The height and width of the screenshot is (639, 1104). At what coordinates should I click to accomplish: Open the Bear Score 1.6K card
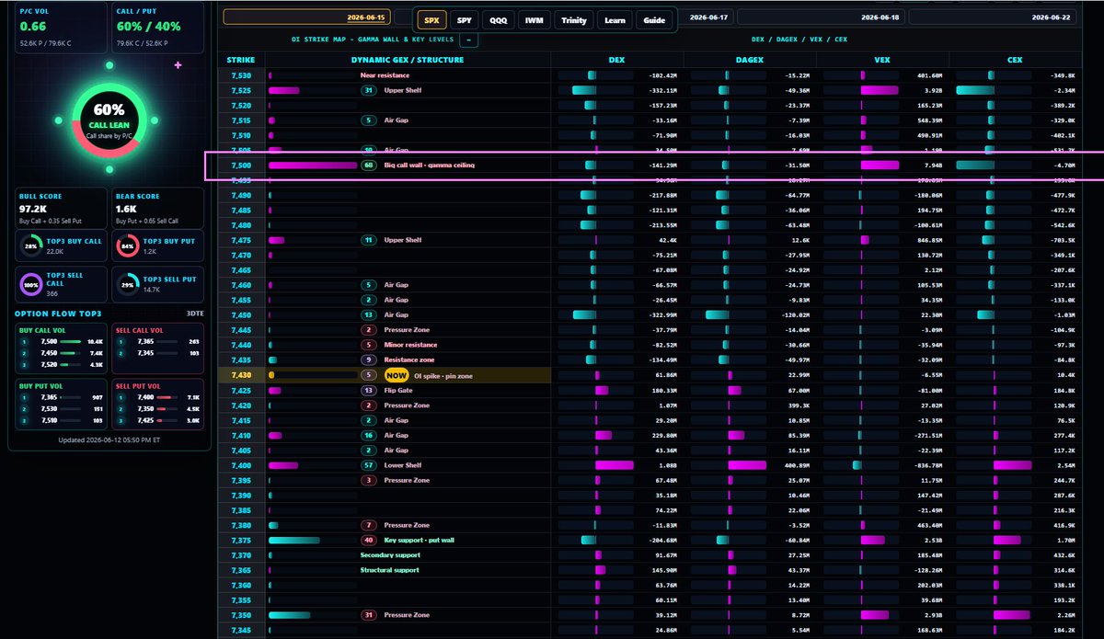[157, 209]
